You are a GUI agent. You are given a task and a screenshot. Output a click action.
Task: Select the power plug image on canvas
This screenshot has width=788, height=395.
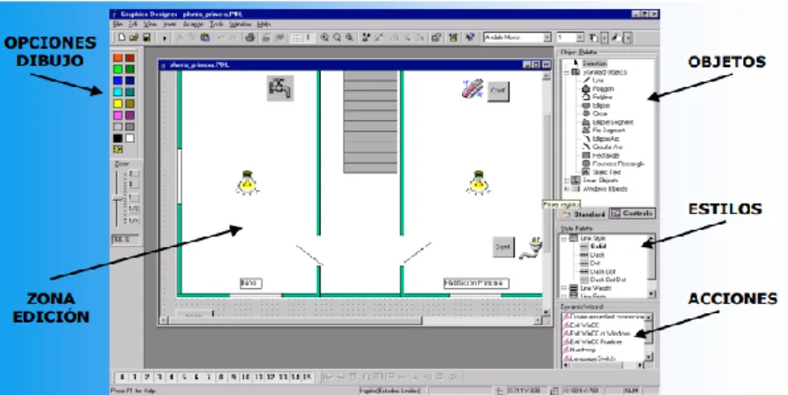(531, 248)
